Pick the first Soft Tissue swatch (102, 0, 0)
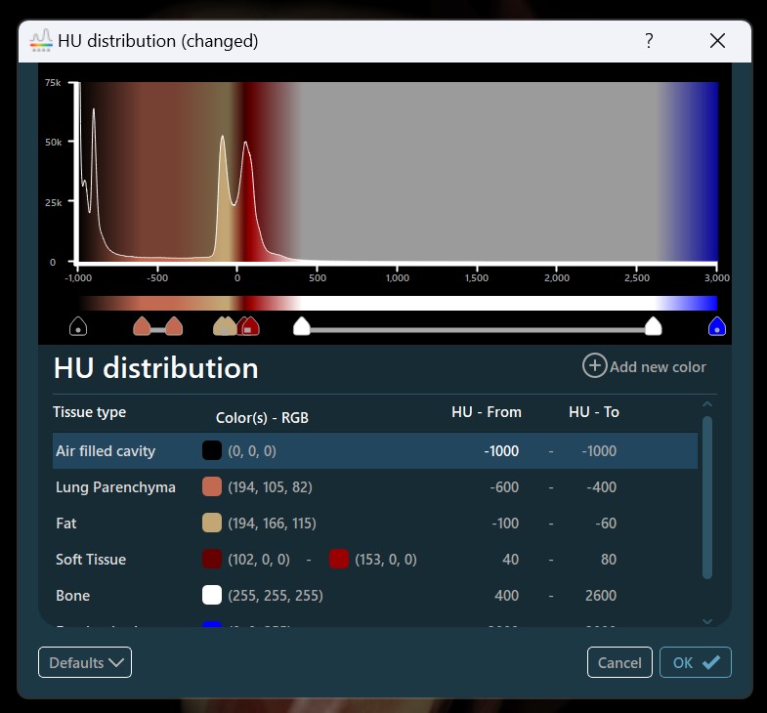Viewport: 767px width, 713px height. (x=212, y=560)
